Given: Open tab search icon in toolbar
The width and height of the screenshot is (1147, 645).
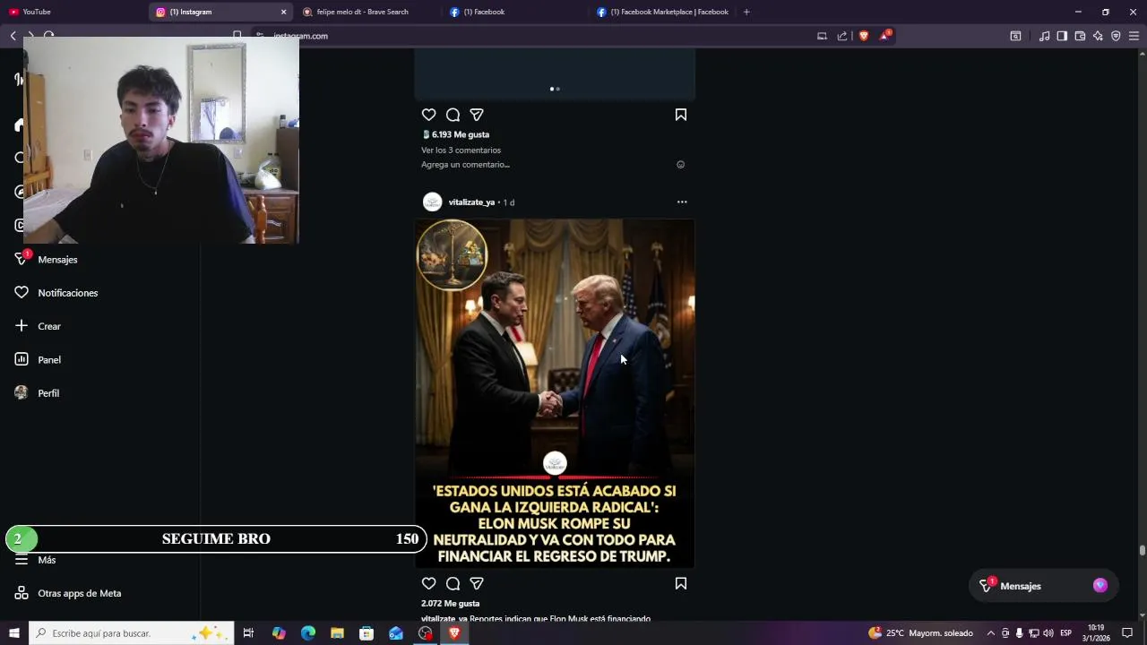Looking at the screenshot, I should click(1015, 36).
